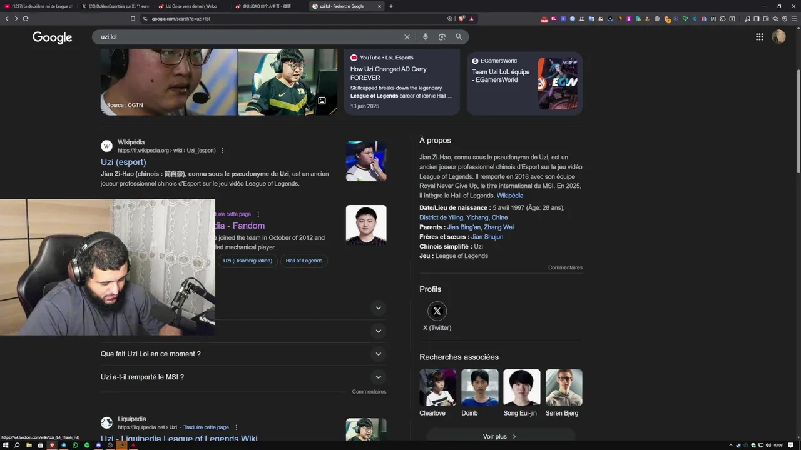Open Brave Shields lion icon

coord(462,19)
